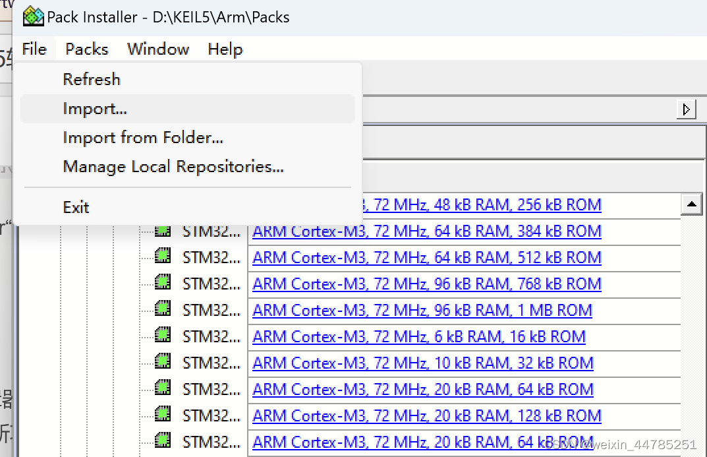This screenshot has width=707, height=457.
Task: Open the 96 kB RAM, 1 MB ROM link
Action: [422, 311]
